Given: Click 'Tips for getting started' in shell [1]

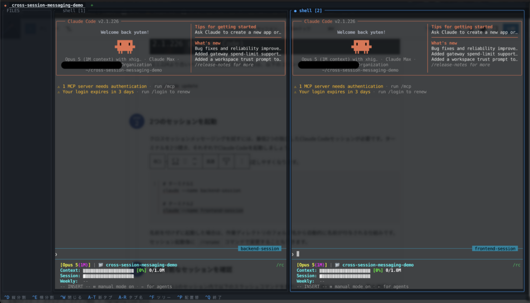Looking at the screenshot, I should tap(225, 27).
